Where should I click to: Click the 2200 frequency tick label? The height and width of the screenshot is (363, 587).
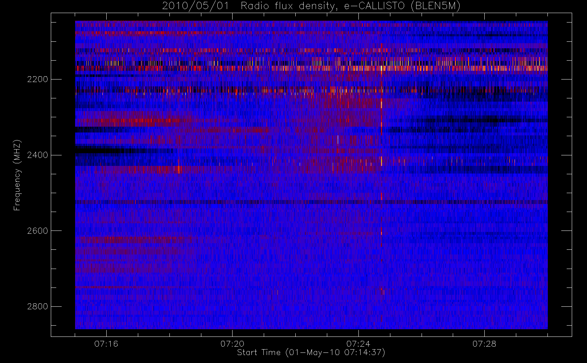[37, 79]
